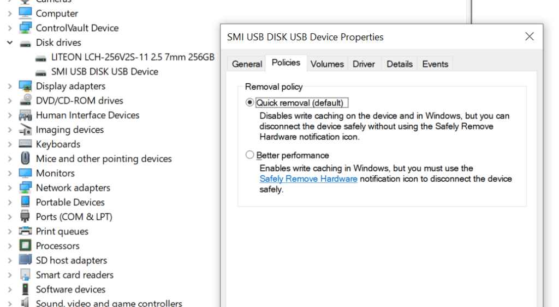Click the Software devices icon

coord(25,289)
